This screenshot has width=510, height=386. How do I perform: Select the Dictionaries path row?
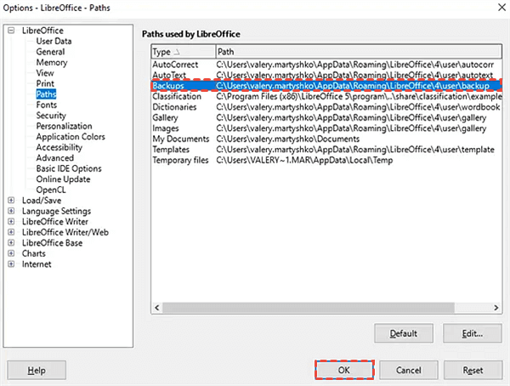326,107
